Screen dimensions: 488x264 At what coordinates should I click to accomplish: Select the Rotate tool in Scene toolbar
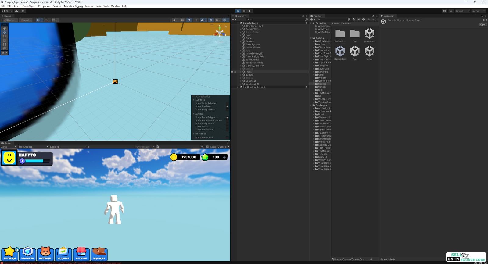(5, 36)
